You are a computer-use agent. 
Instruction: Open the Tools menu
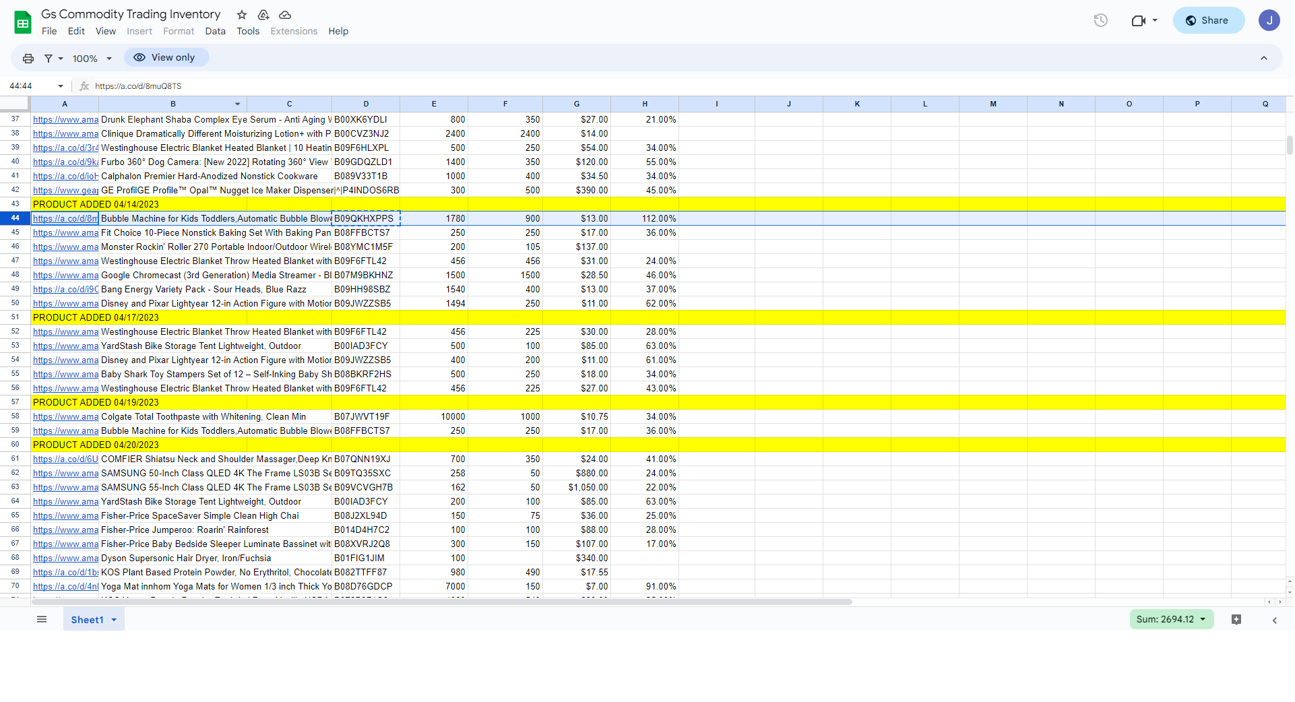(x=248, y=31)
